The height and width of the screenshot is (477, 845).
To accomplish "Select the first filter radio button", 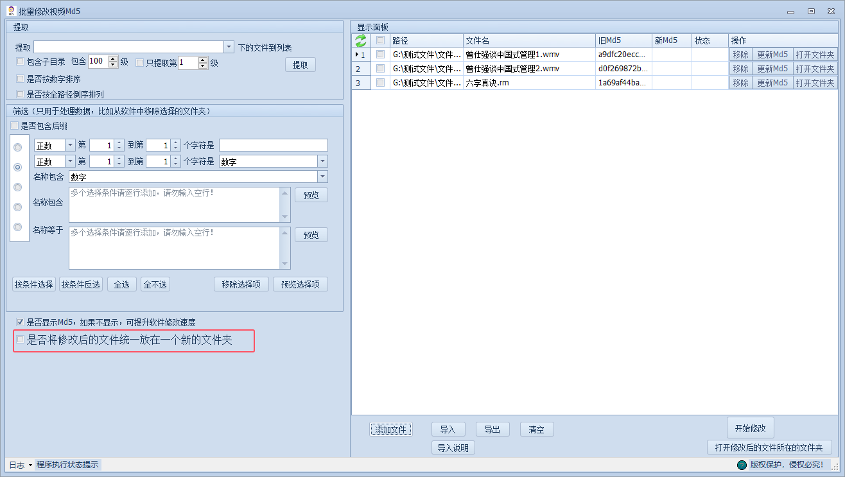I will click(18, 147).
